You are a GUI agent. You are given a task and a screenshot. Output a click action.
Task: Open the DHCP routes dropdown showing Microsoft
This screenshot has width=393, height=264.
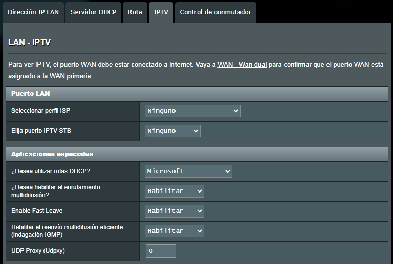click(x=188, y=171)
